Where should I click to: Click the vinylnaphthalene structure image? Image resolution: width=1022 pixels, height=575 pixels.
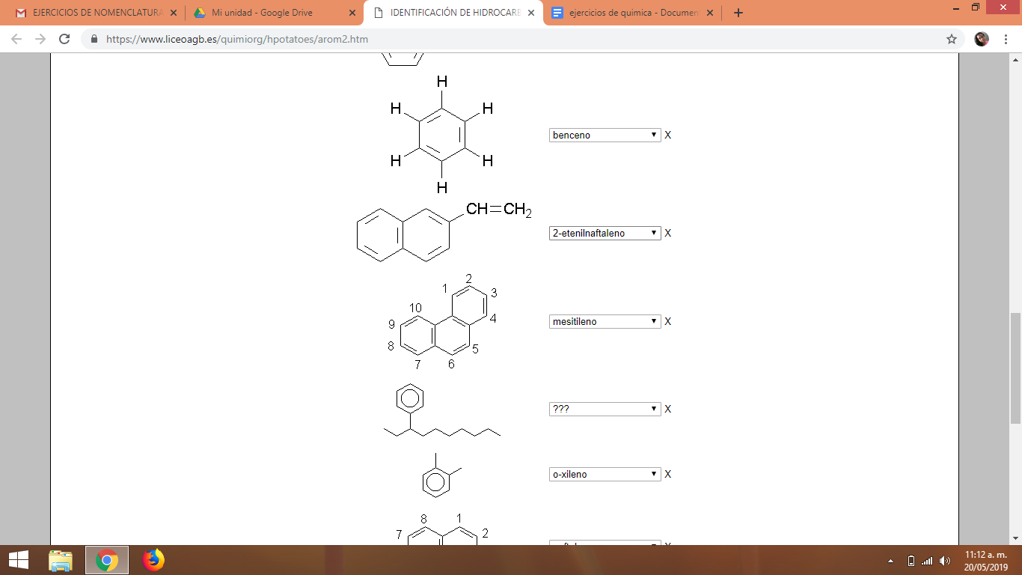pos(444,232)
